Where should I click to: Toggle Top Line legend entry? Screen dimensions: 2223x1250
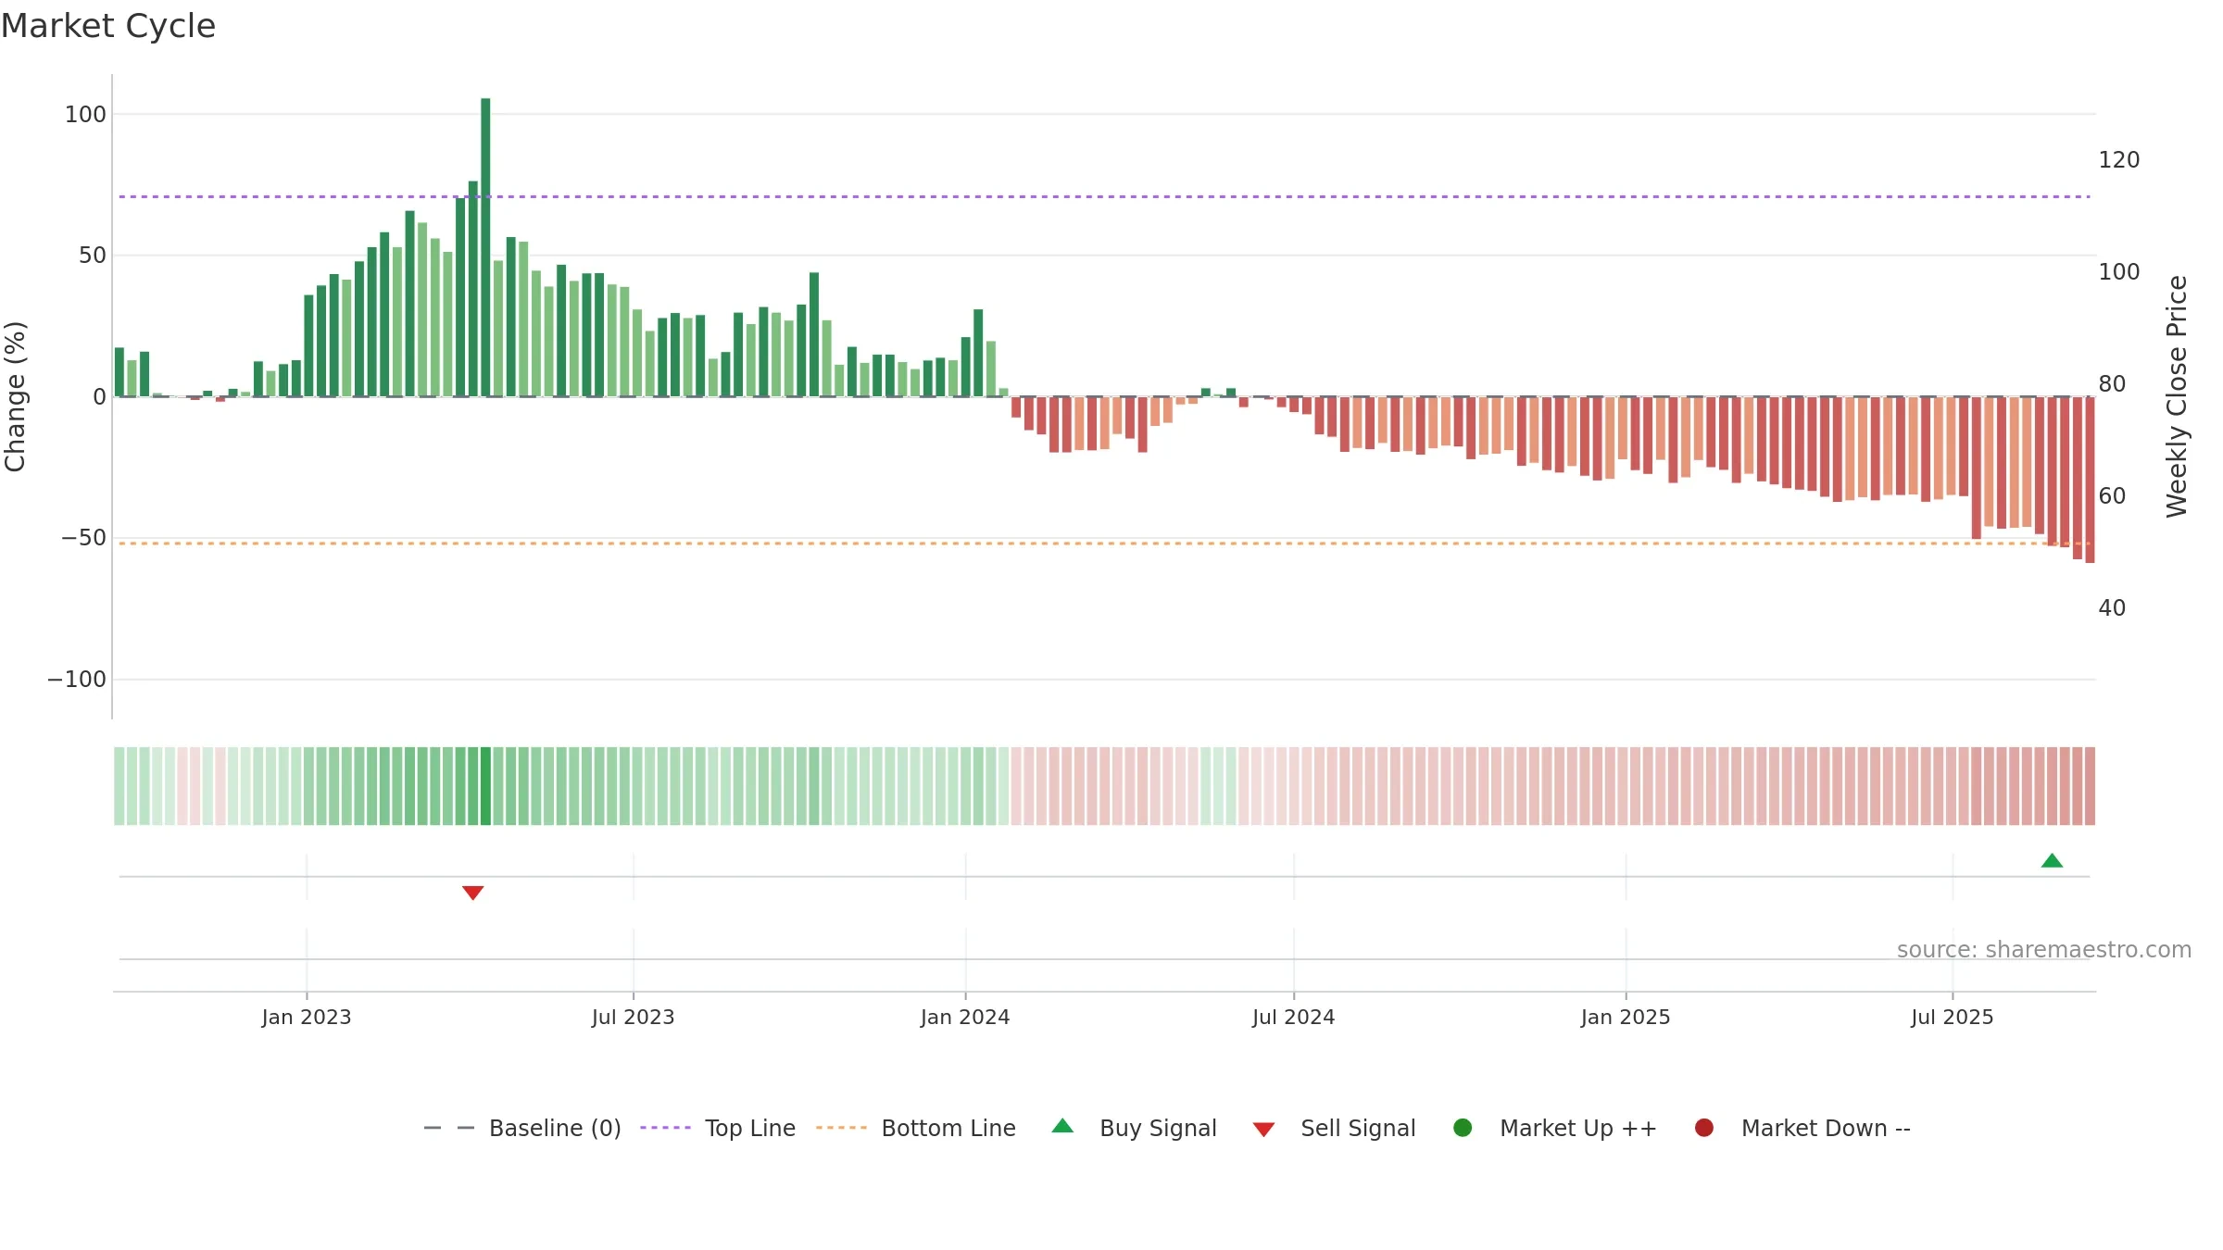[718, 1128]
